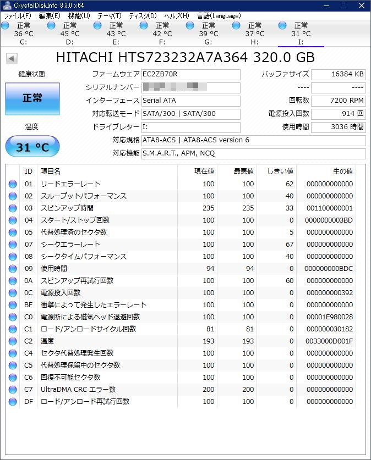The height and width of the screenshot is (460, 371).
Task: Click status orb for スタート/ストップ回数 row
Action: coord(13,220)
